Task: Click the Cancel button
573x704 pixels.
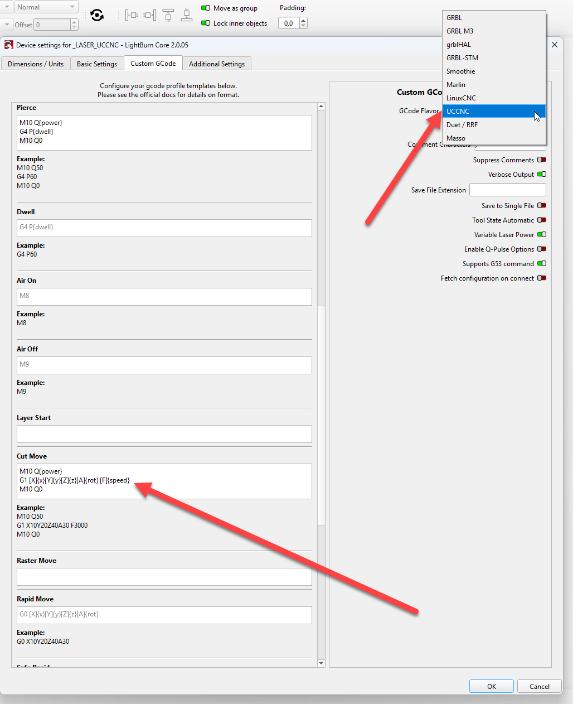Action: 539,687
